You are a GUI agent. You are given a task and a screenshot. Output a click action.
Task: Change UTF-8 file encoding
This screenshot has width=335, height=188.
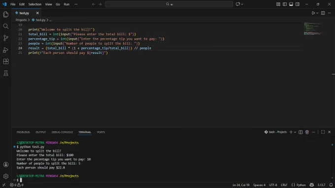tap(273, 185)
